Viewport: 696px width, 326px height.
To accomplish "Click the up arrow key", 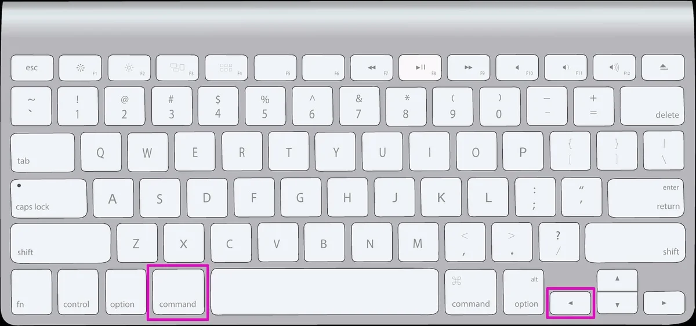I will (618, 280).
